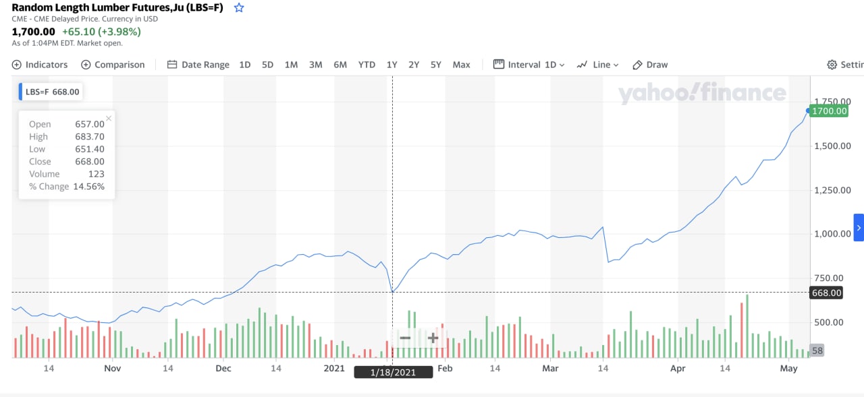Expand the blue side panel arrow
864x397 pixels.
pos(859,228)
